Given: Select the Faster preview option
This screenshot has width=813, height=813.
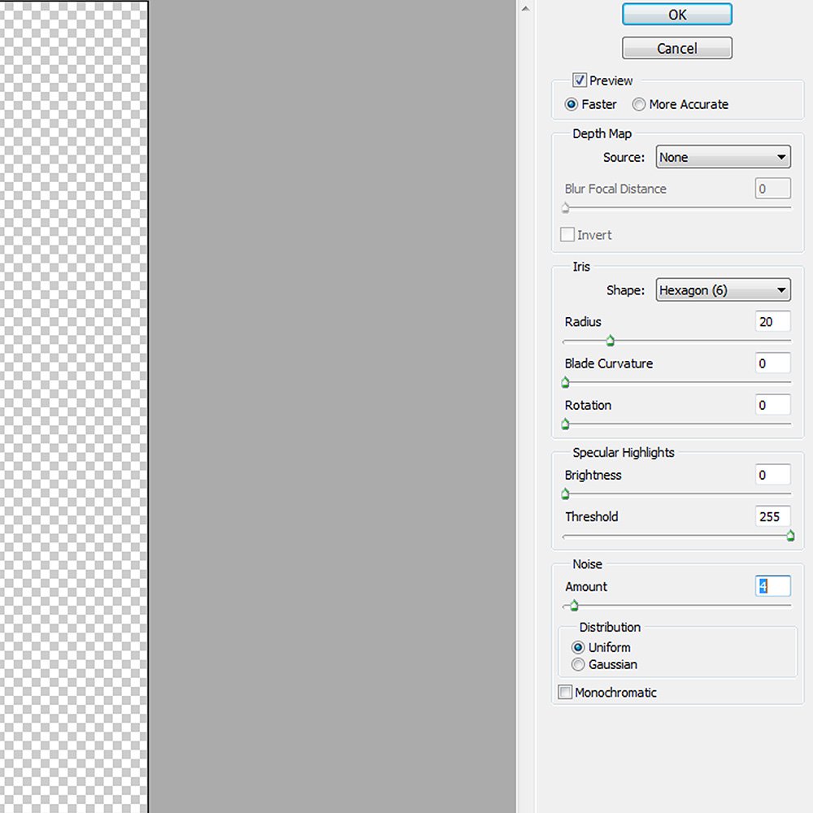Looking at the screenshot, I should (x=571, y=104).
